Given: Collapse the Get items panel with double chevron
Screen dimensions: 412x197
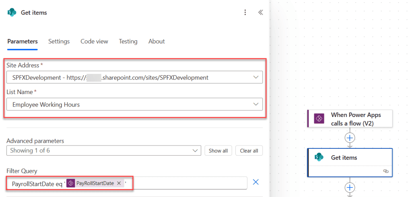Looking at the screenshot, I should tap(260, 12).
